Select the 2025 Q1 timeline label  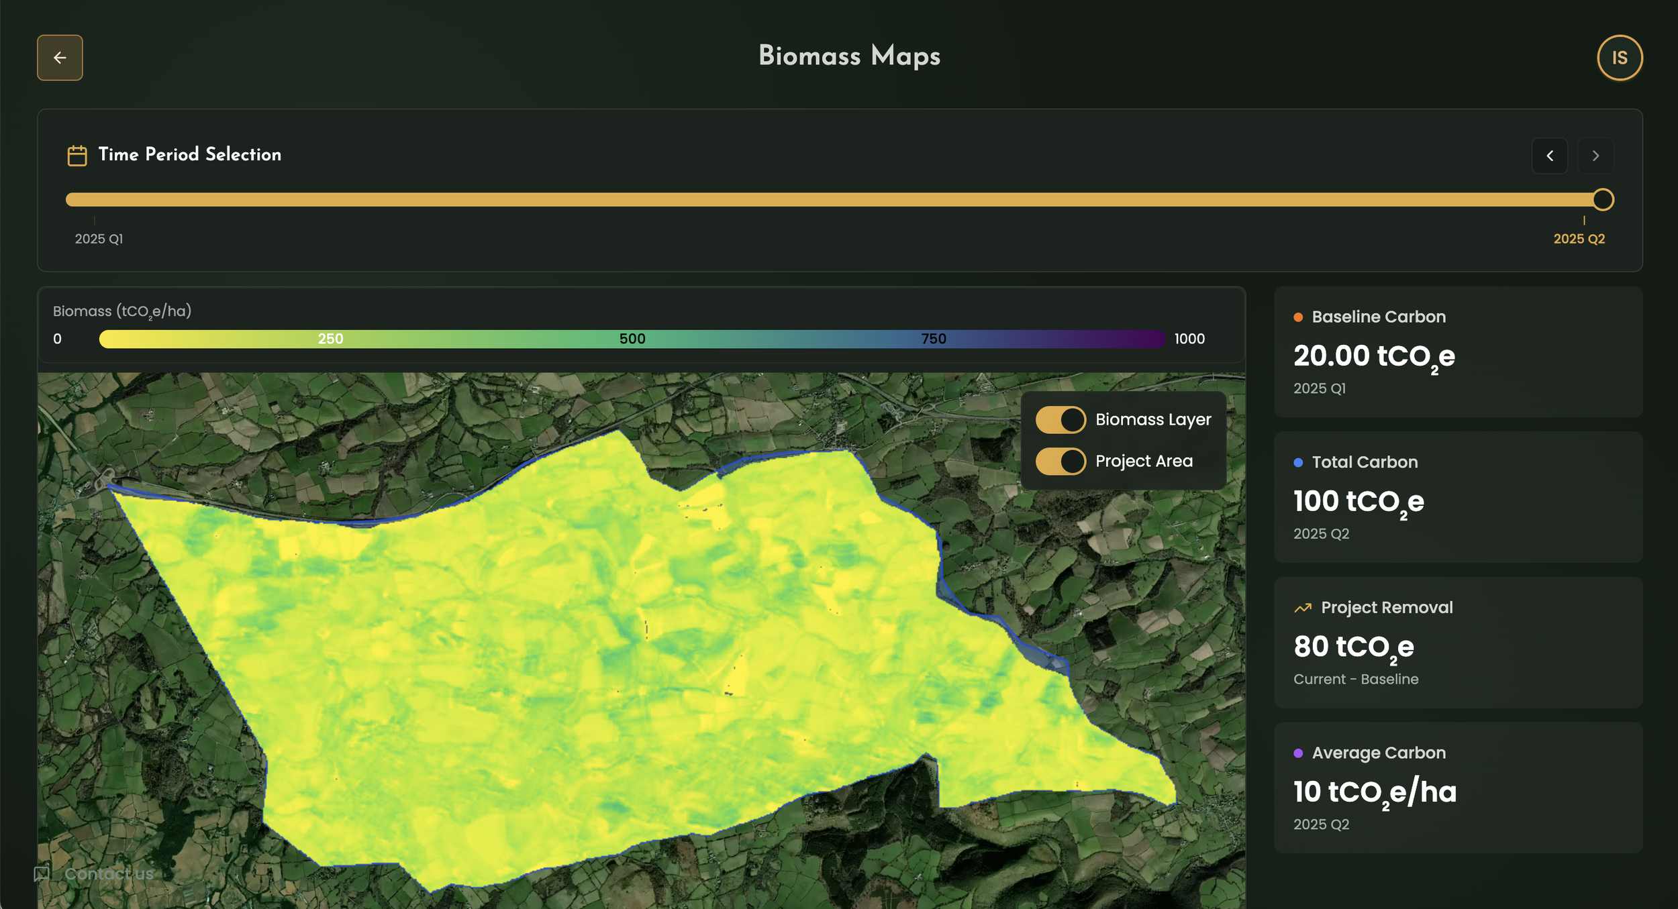(99, 239)
